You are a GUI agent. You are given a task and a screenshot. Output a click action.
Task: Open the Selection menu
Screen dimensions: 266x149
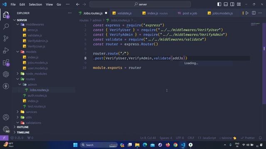35,5
